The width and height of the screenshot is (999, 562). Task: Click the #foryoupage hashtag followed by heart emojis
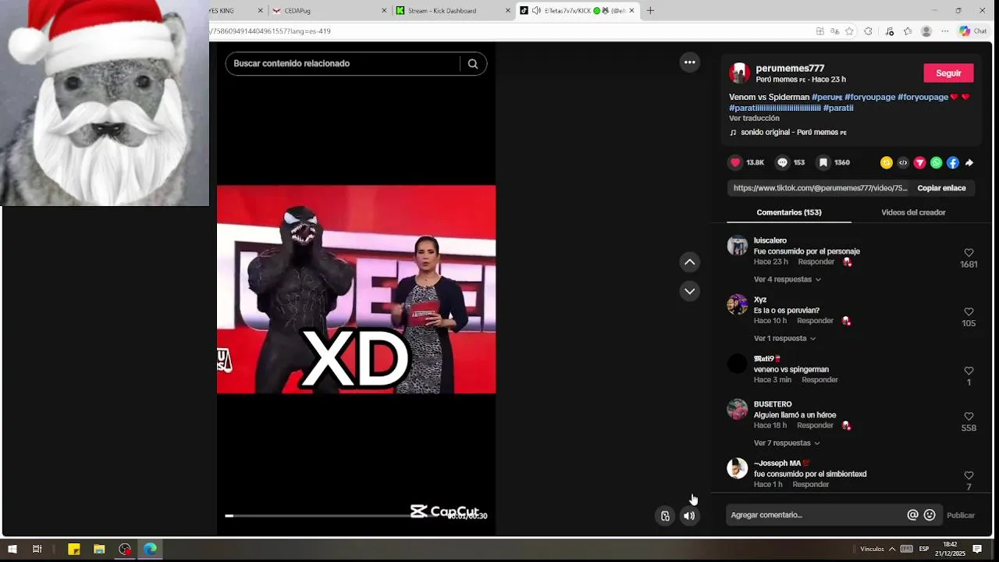pyautogui.click(x=923, y=97)
